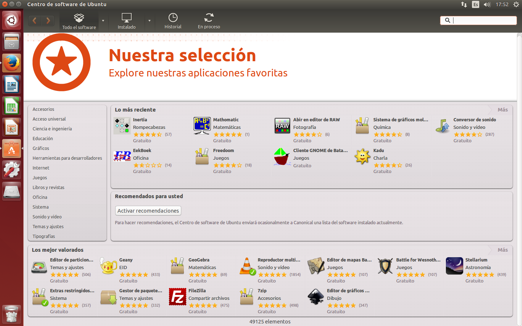
Task: Launch LibreOffice Calc from the dock
Action: tap(12, 106)
